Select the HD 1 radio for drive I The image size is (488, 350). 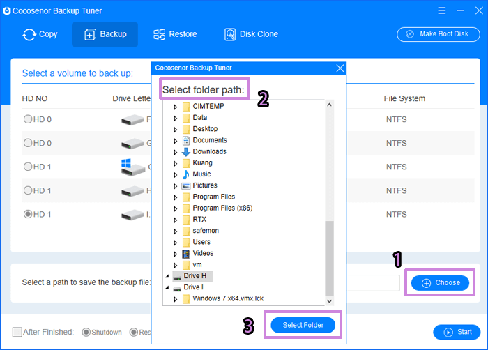[28, 214]
